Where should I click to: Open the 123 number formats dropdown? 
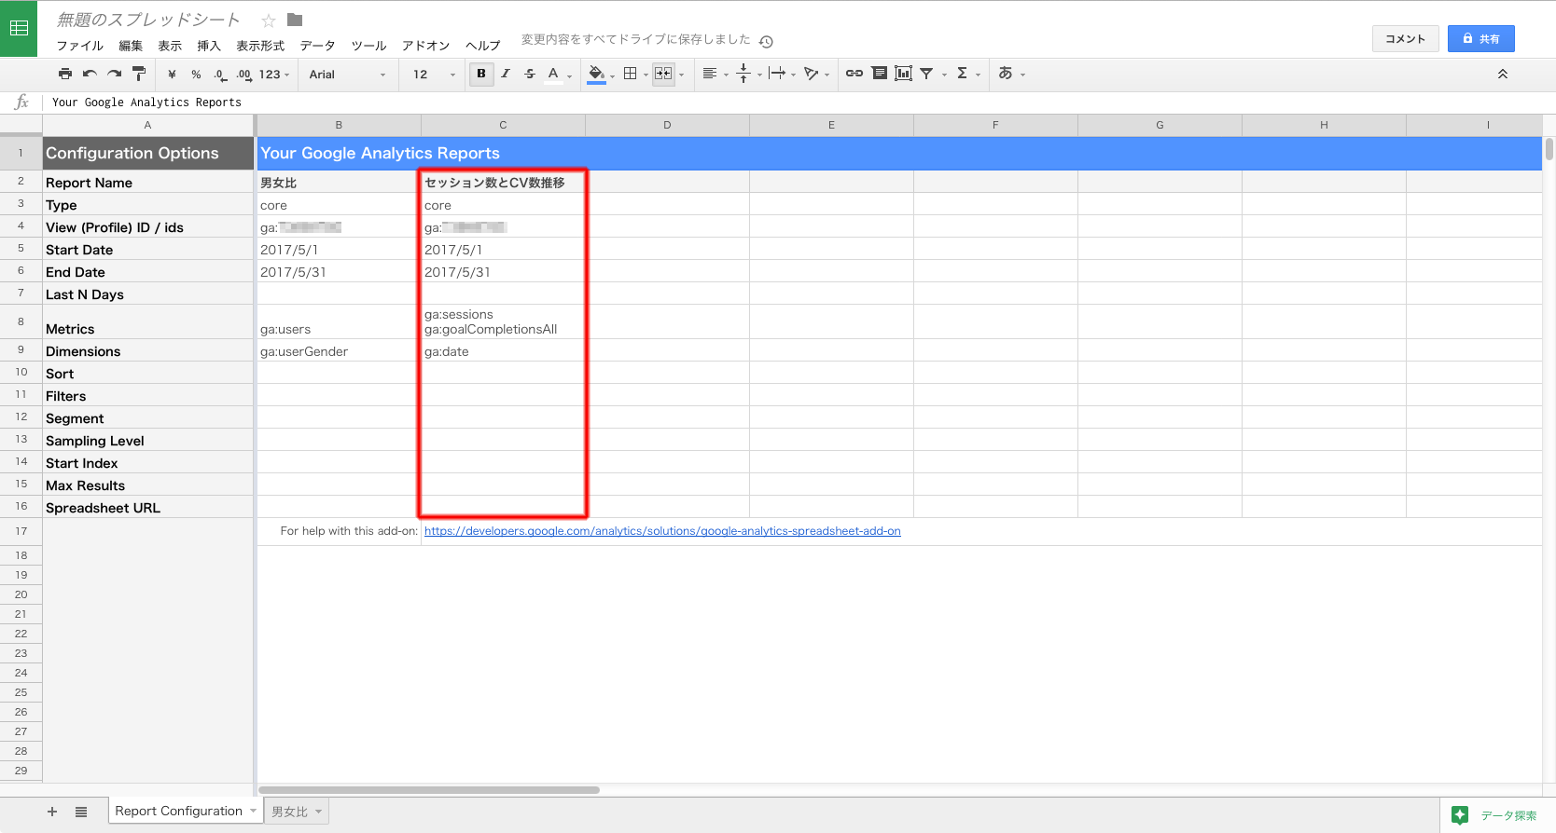pos(274,74)
